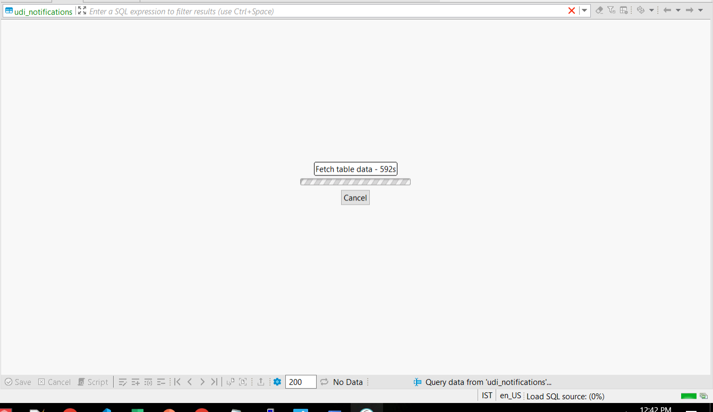Cancel the fetch table data operation
Viewport: 713px width, 412px height.
click(355, 197)
